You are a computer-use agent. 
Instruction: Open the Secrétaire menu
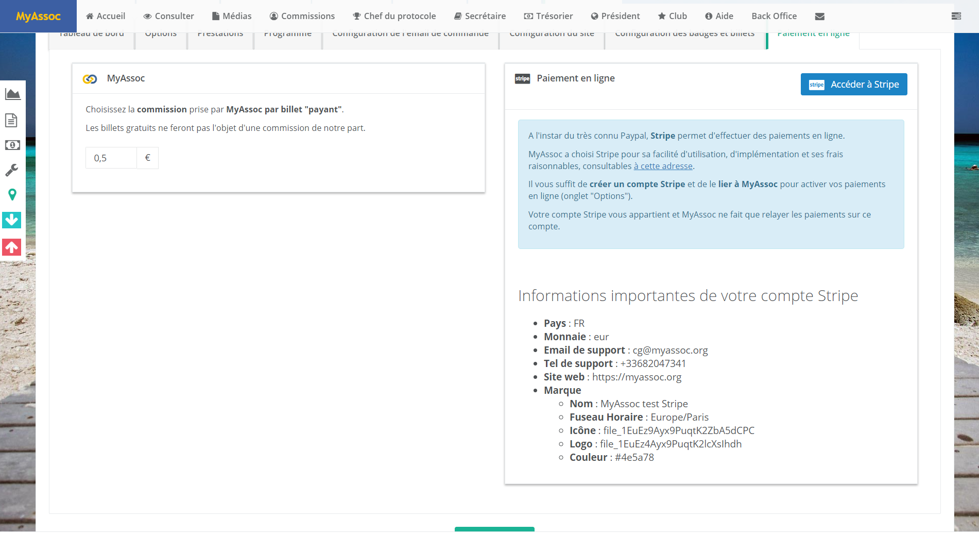click(480, 16)
